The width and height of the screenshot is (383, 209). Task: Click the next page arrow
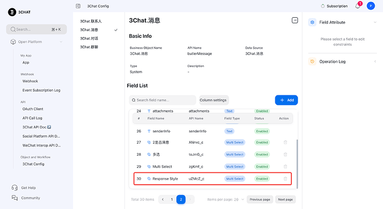tap(190, 200)
